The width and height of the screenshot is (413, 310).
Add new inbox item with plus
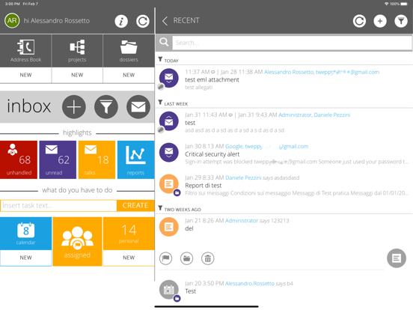tap(74, 107)
